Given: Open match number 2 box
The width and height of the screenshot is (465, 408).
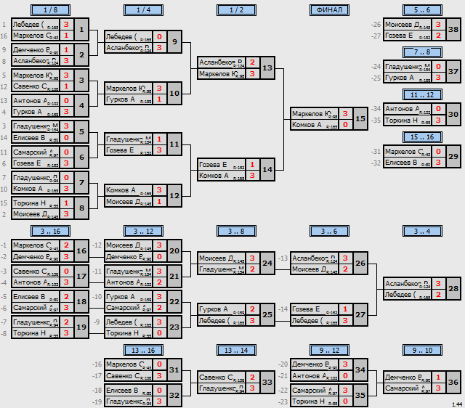Looking at the screenshot, I should click(81, 55).
